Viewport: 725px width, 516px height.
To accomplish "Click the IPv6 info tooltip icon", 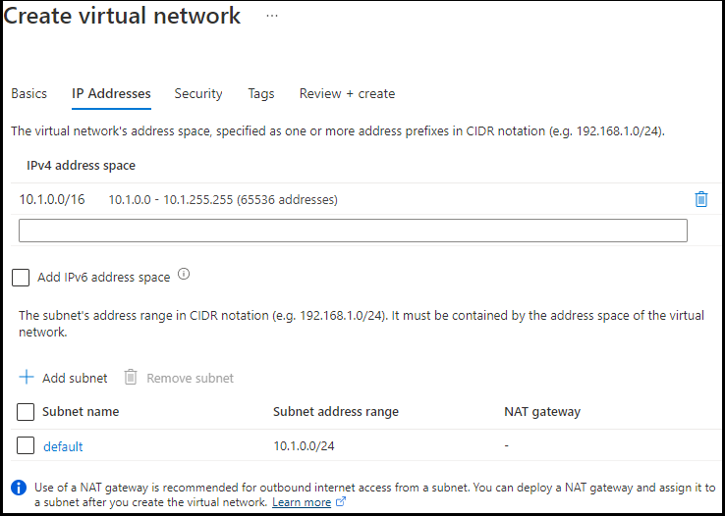I will (184, 276).
